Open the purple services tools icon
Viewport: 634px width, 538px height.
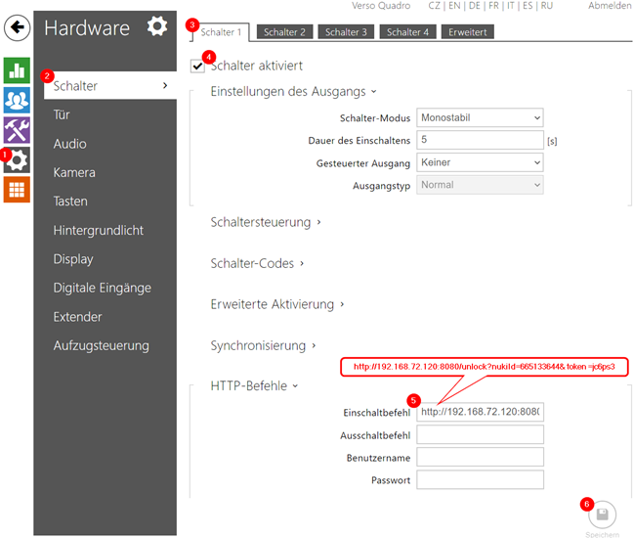point(17,130)
